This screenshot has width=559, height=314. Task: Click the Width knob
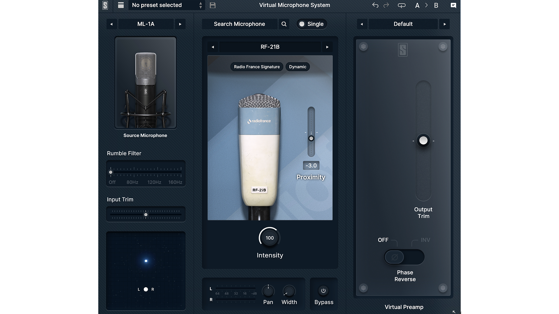click(x=289, y=291)
